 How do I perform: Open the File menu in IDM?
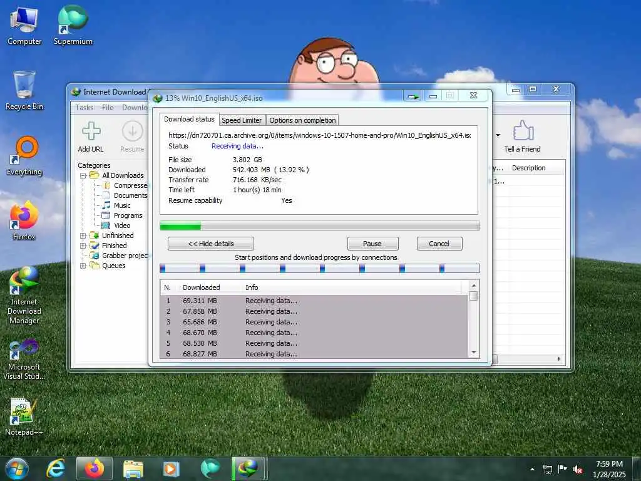tap(108, 108)
